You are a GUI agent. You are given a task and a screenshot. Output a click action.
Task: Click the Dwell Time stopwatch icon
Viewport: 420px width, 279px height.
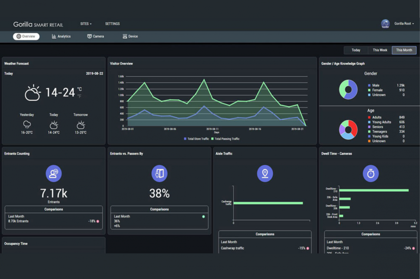pos(371,173)
